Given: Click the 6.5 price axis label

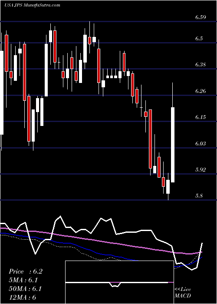Looking at the screenshot, I should (199, 39).
